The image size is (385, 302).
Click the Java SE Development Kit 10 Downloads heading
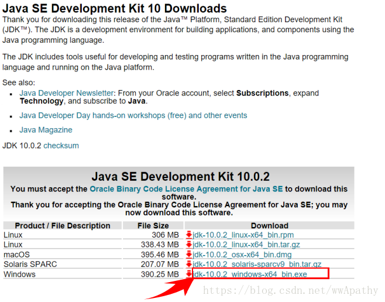[115, 8]
